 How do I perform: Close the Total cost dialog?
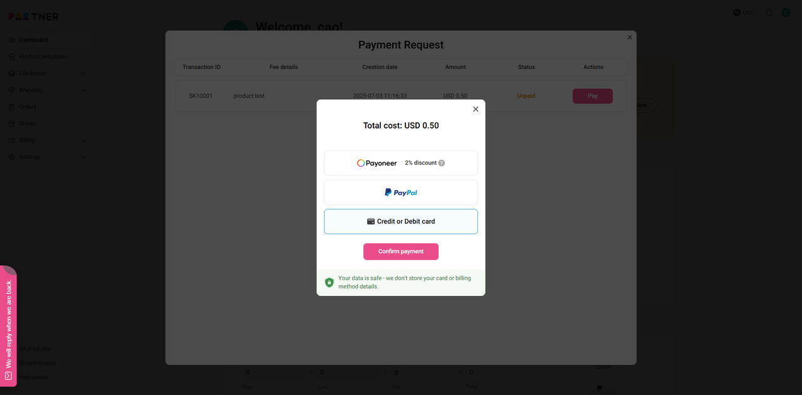tap(476, 109)
